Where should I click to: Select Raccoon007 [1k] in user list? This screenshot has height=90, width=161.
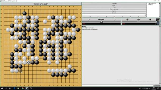click(x=152, y=3)
